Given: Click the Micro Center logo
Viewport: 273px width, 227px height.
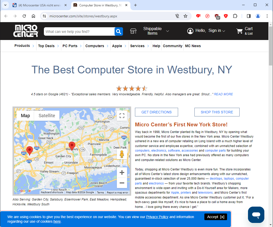Looking at the screenshot, I should (x=26, y=31).
